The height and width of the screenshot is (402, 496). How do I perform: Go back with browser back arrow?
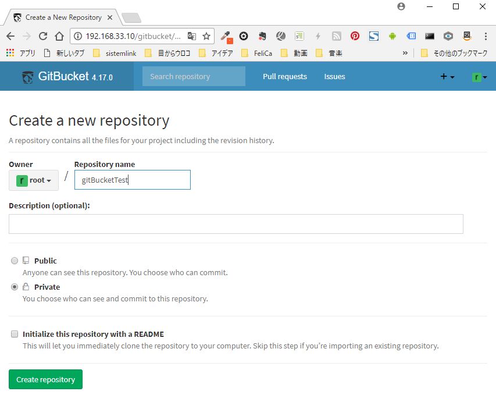tap(10, 36)
